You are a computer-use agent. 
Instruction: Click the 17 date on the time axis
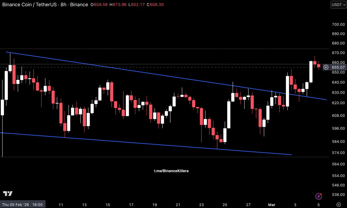point(131,205)
